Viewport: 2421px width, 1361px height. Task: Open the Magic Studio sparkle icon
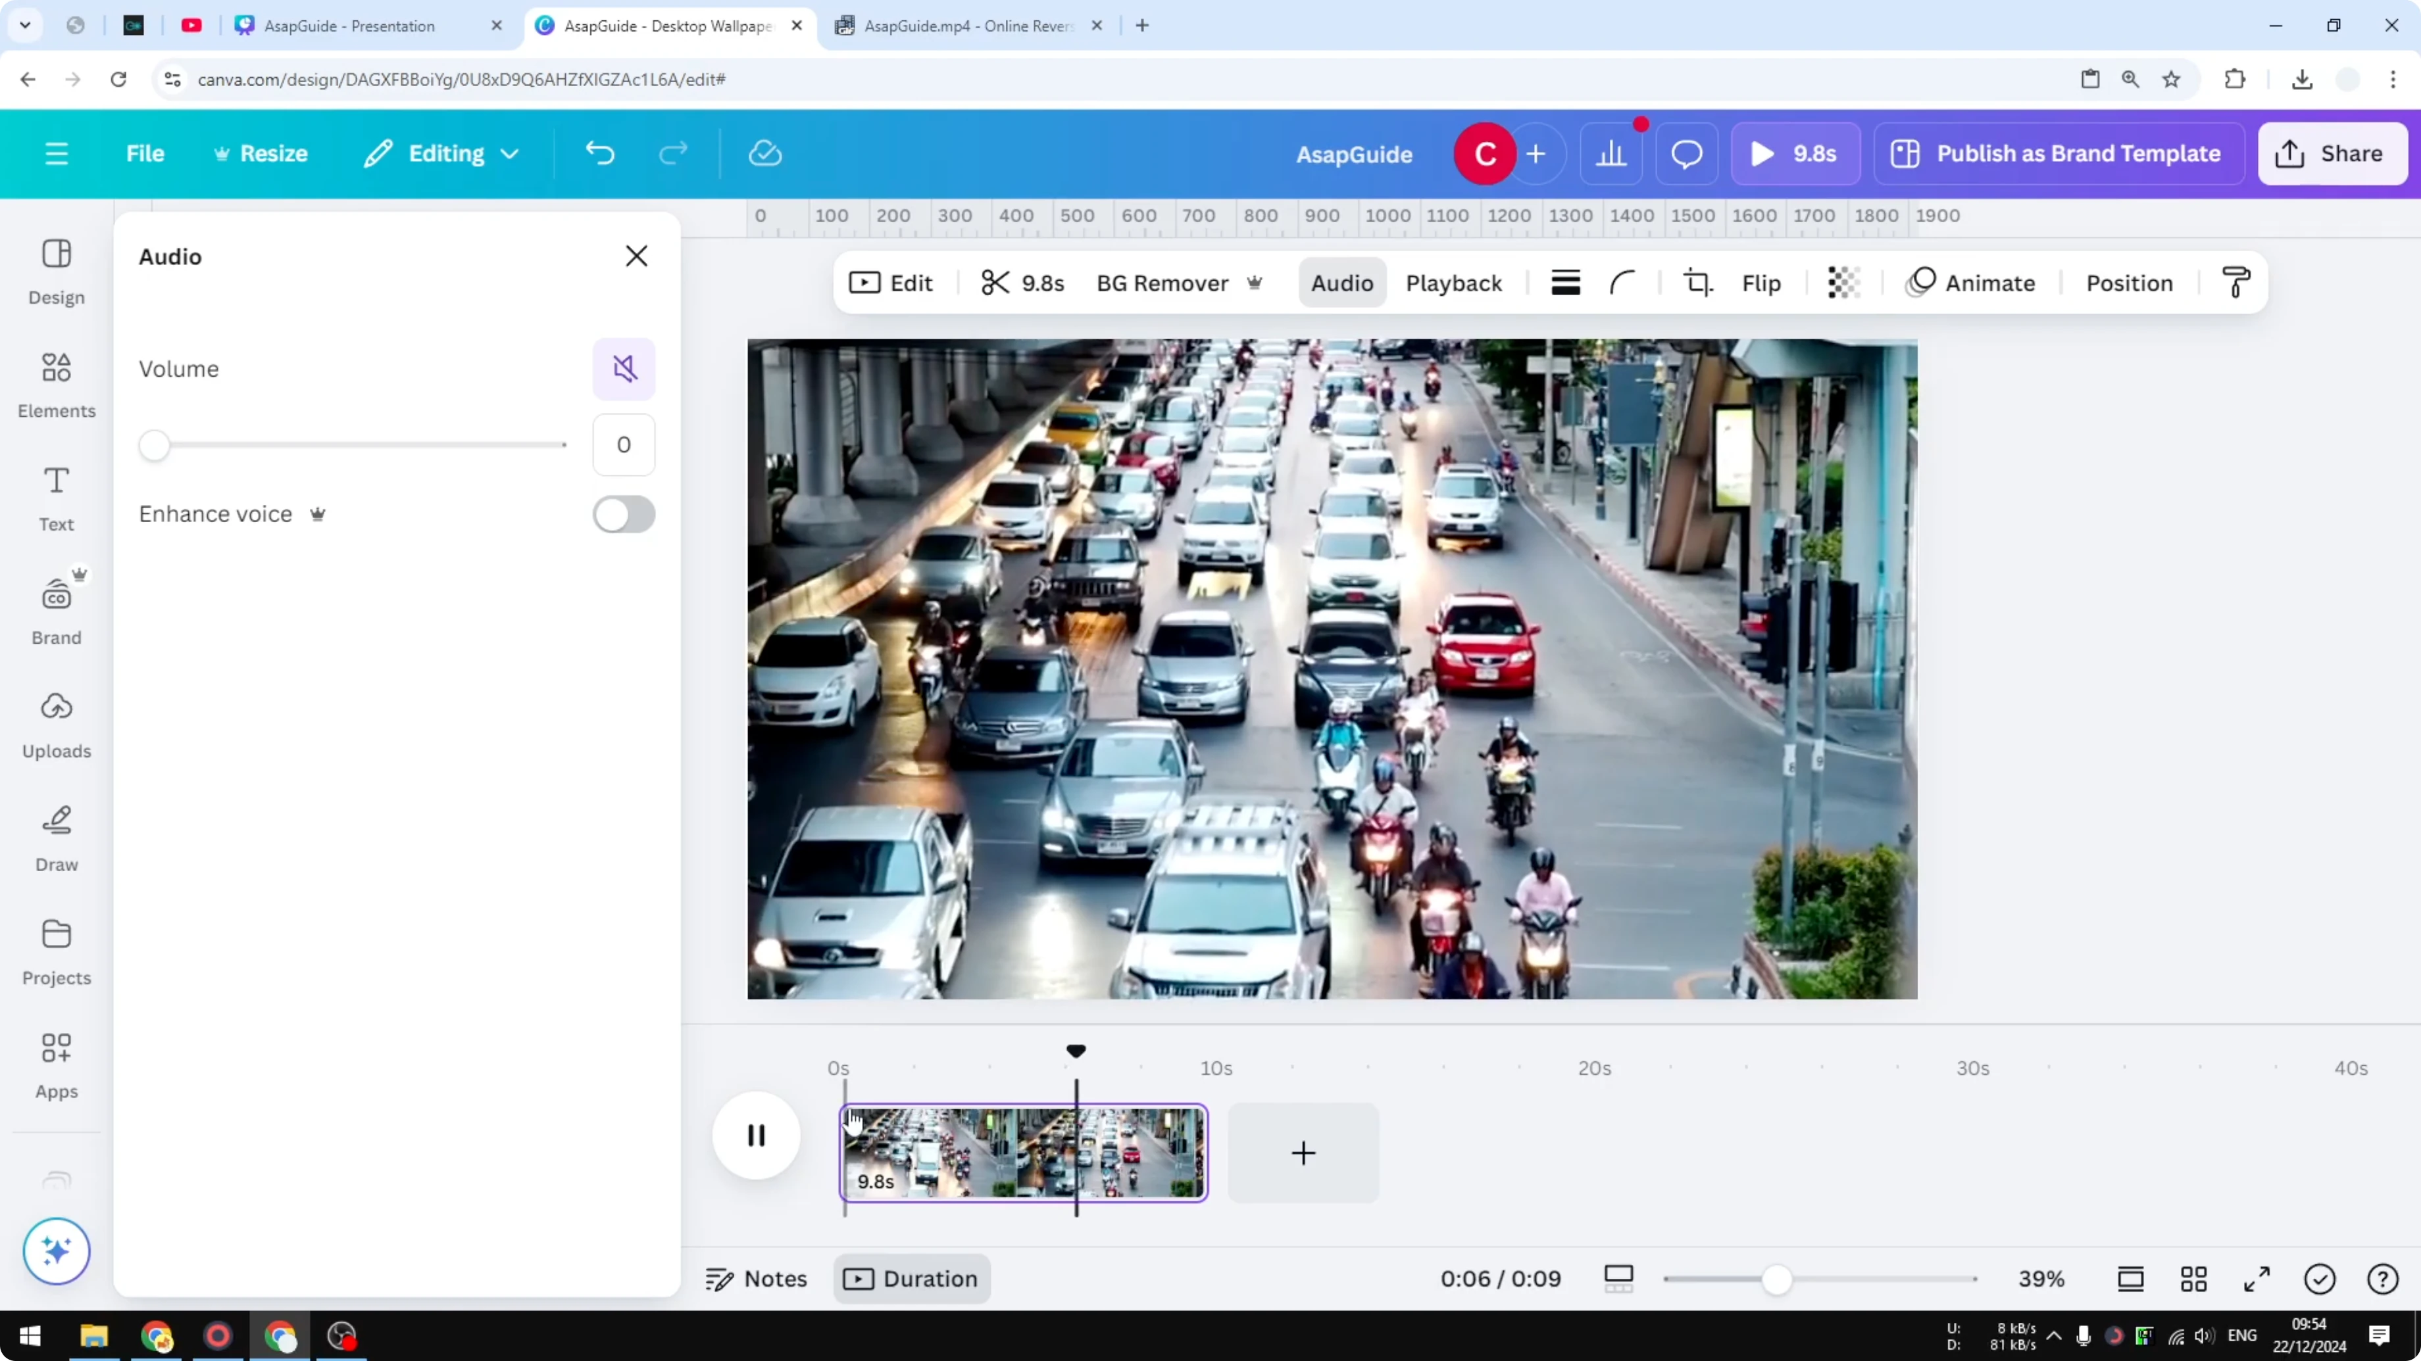(x=55, y=1251)
